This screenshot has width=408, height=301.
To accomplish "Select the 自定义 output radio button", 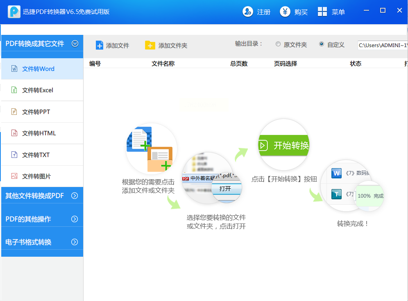I will (x=322, y=44).
